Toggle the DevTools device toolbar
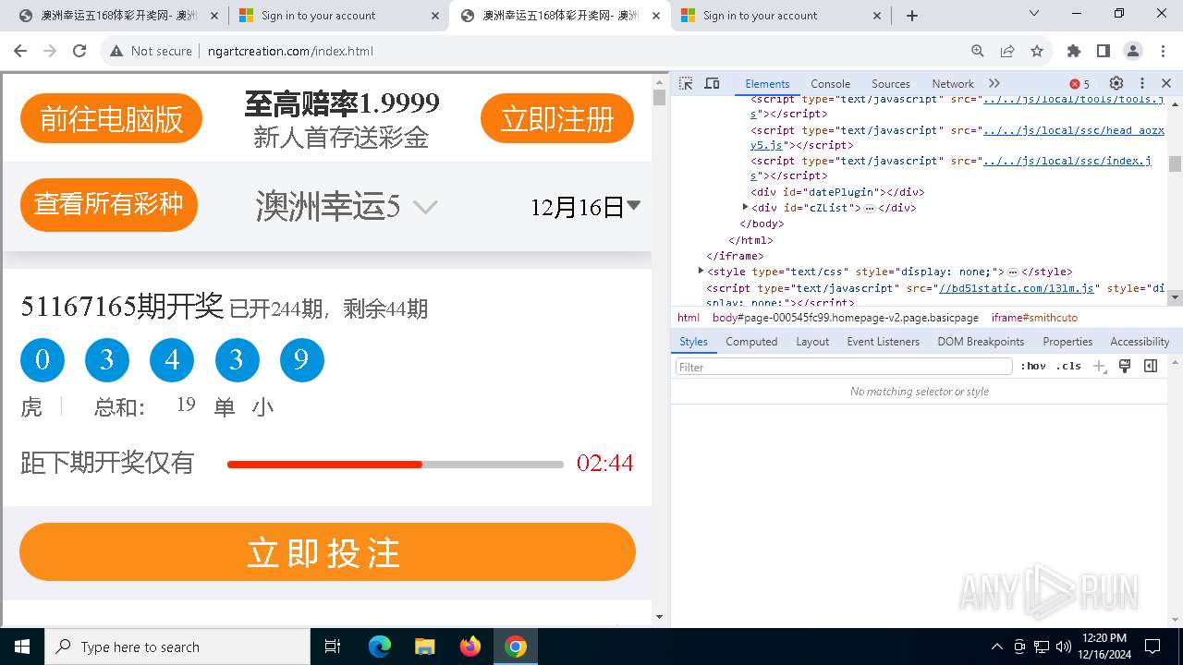This screenshot has height=665, width=1183. [x=712, y=83]
